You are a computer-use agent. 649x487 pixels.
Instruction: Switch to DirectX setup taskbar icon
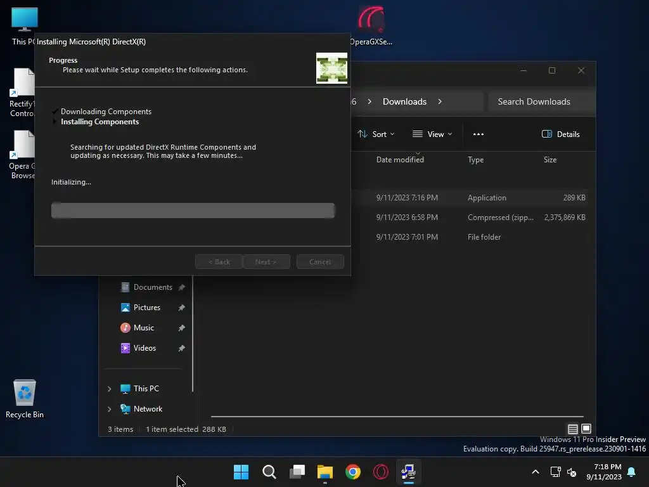click(x=409, y=472)
